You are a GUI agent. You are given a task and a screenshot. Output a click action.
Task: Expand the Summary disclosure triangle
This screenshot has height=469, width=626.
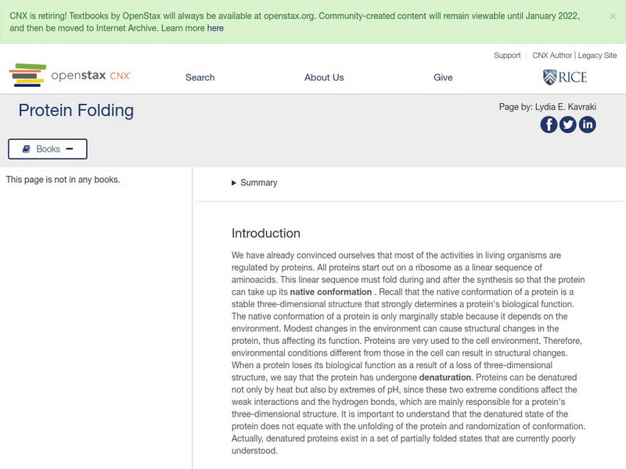[x=233, y=183]
